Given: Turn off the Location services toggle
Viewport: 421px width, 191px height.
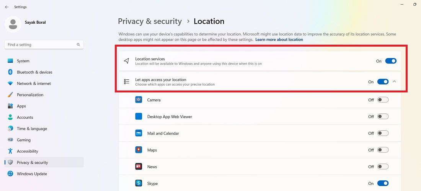Looking at the screenshot, I should [391, 61].
